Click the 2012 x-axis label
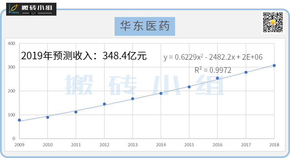The width and height of the screenshot is (290, 158). pyautogui.click(x=104, y=145)
